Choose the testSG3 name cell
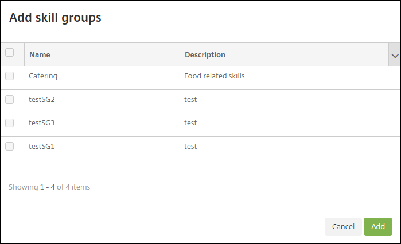This screenshot has height=244, width=401. coord(41,123)
